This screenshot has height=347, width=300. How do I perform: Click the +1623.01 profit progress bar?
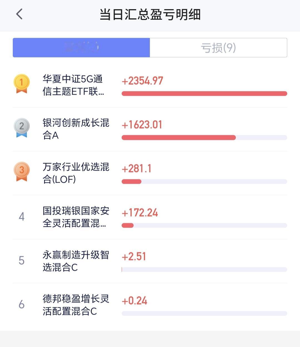click(x=204, y=137)
